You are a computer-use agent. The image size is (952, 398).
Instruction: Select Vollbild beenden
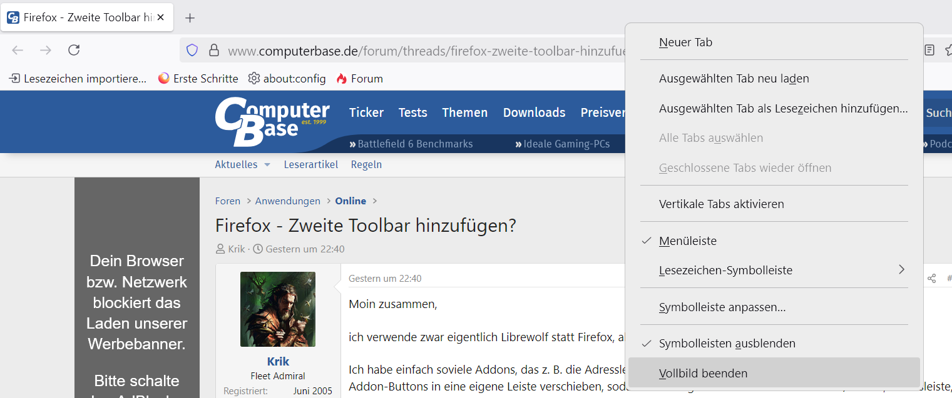coord(774,374)
